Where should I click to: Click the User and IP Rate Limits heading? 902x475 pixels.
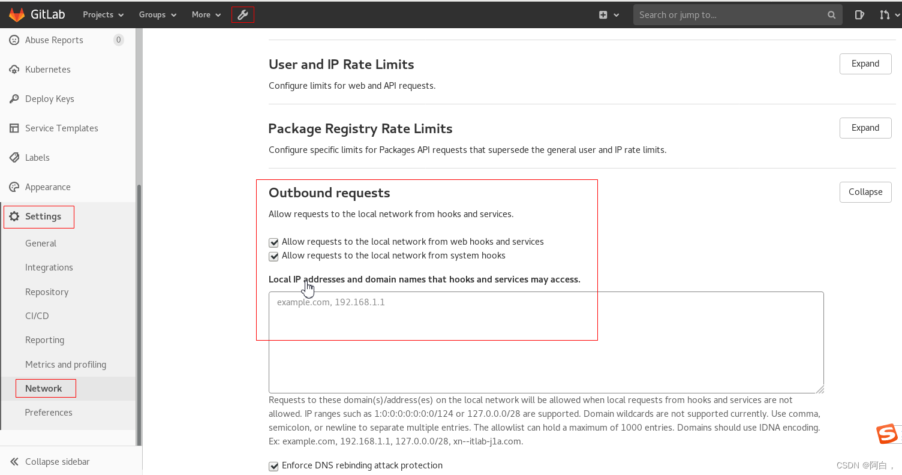tap(341, 64)
